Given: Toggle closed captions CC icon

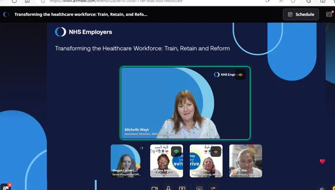Looking at the screenshot, I should 199,189.
